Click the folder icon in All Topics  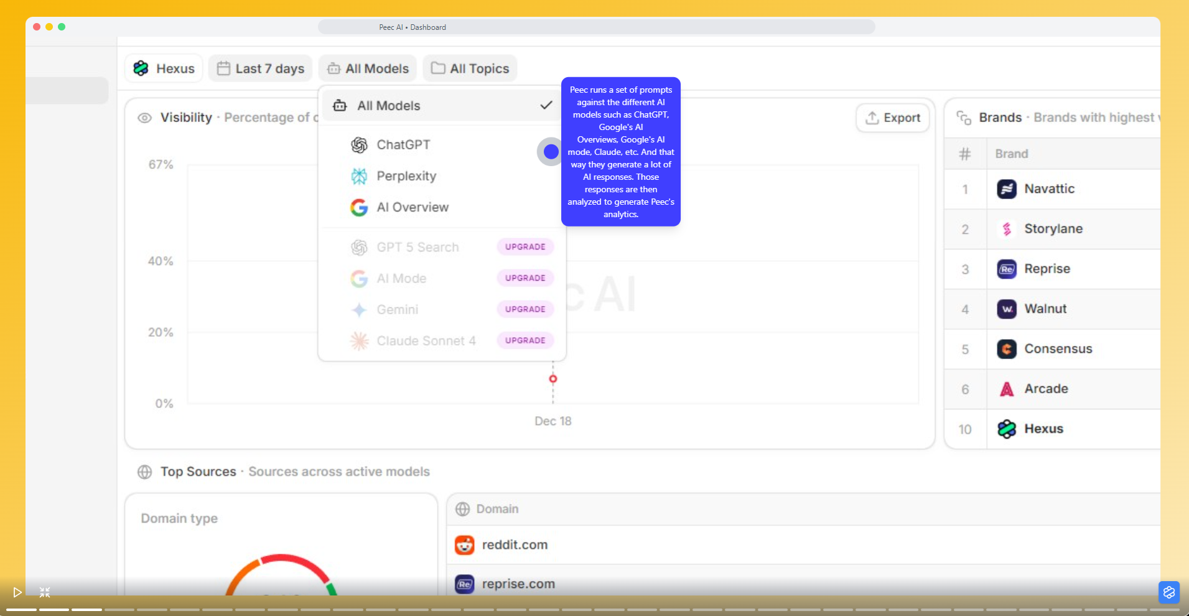coord(438,68)
